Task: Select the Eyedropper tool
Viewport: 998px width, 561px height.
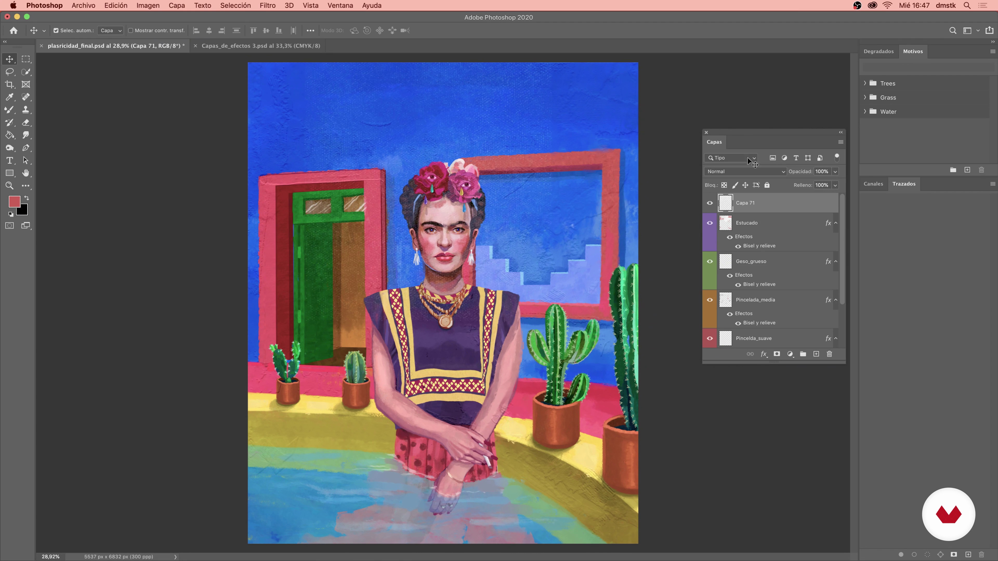Action: click(x=9, y=97)
